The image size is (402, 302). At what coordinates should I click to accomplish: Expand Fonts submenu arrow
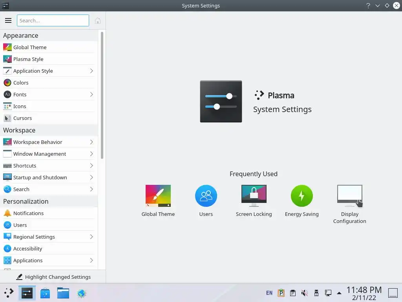pos(91,94)
